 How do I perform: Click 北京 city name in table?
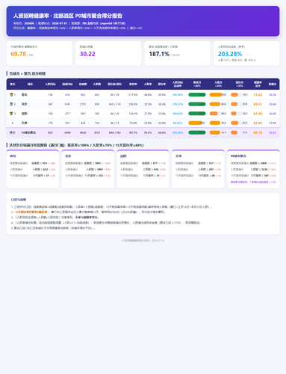pos(24,104)
